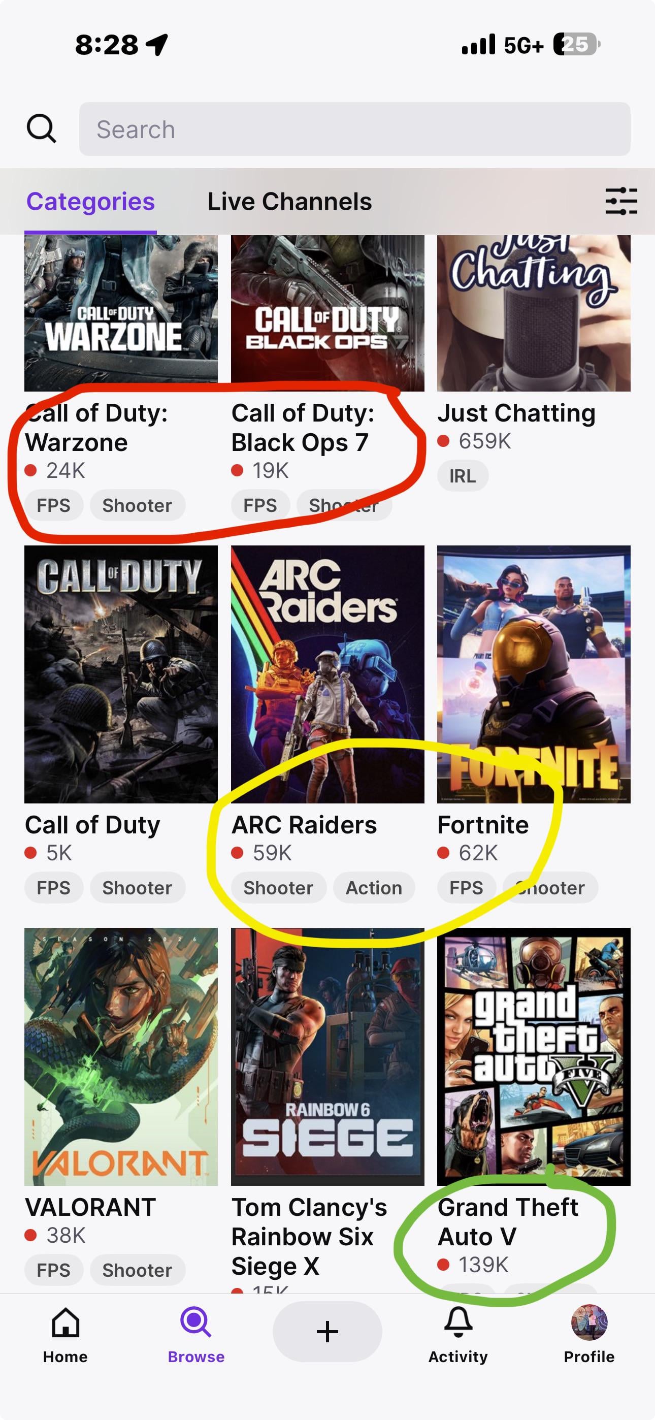Go to the Home tab
This screenshot has height=1420, width=655.
pyautogui.click(x=65, y=1334)
